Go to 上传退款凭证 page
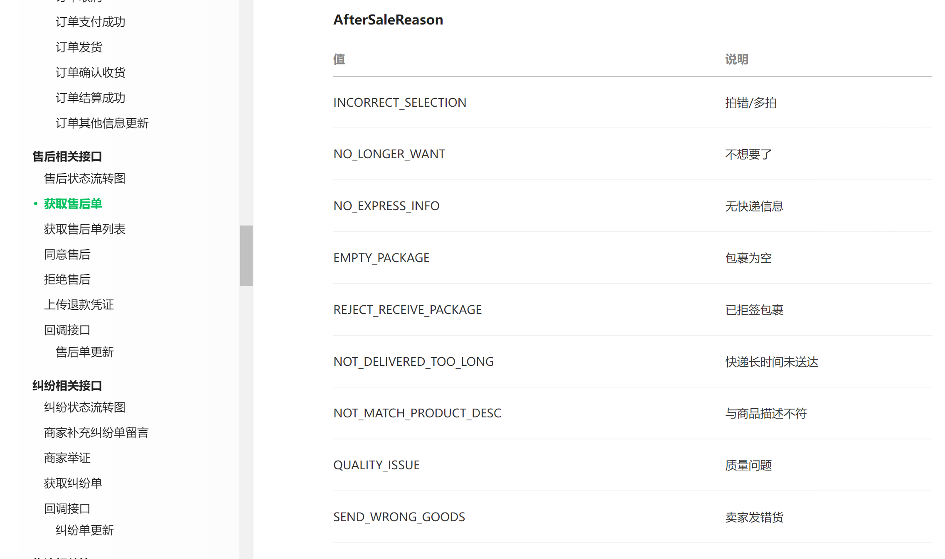945x559 pixels. tap(79, 305)
